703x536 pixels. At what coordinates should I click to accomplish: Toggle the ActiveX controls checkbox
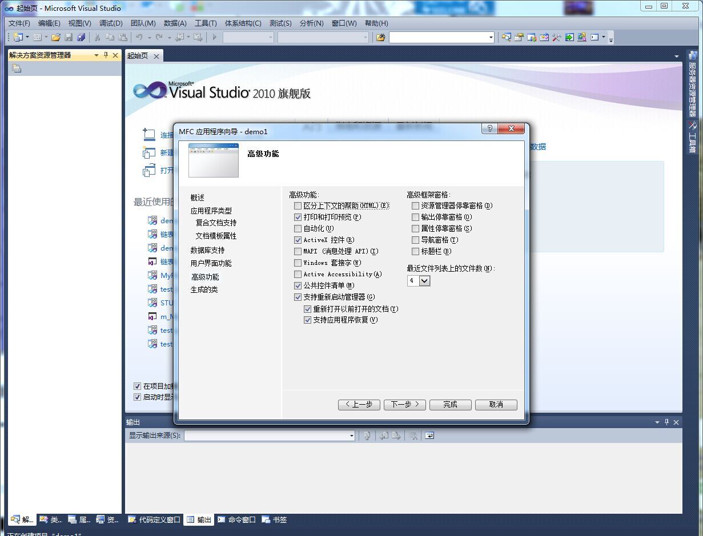(x=298, y=240)
